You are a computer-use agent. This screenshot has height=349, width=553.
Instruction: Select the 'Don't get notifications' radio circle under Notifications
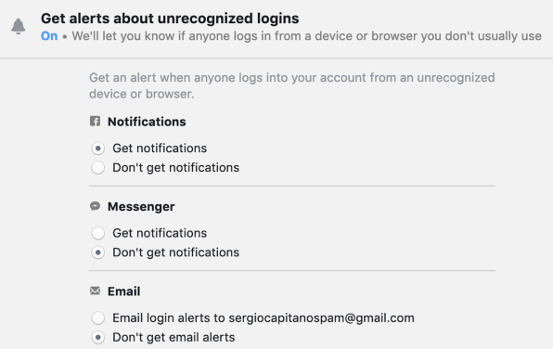(x=98, y=168)
